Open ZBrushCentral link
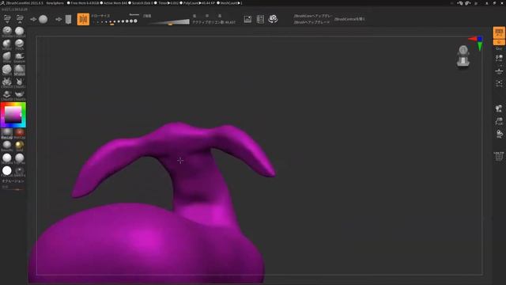 point(349,19)
